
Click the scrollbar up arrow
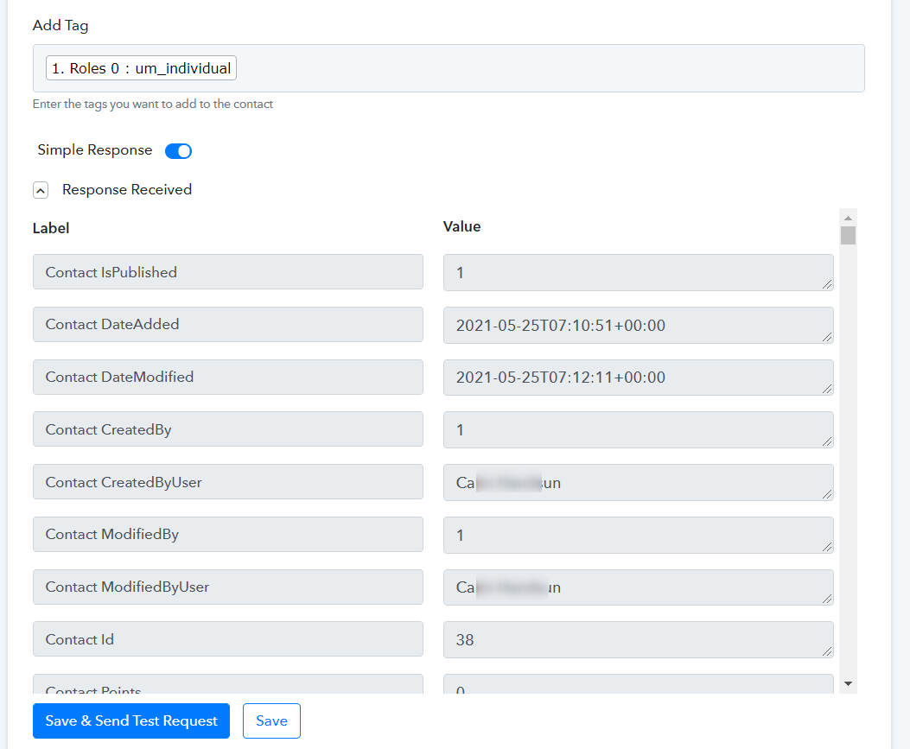848,219
